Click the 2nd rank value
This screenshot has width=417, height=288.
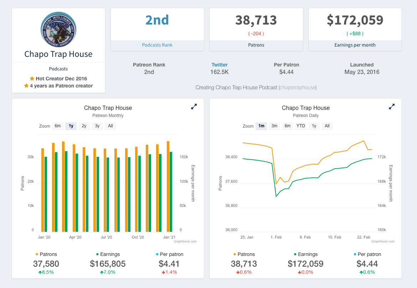(x=157, y=20)
